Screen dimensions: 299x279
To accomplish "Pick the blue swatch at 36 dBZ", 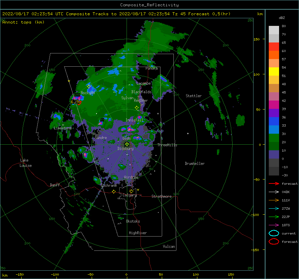I will click(274, 121).
